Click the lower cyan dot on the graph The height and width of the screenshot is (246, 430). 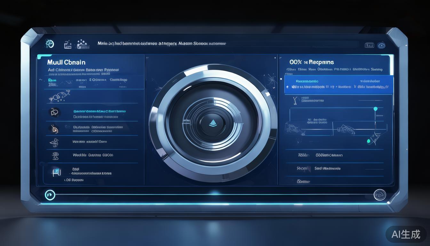point(369,141)
